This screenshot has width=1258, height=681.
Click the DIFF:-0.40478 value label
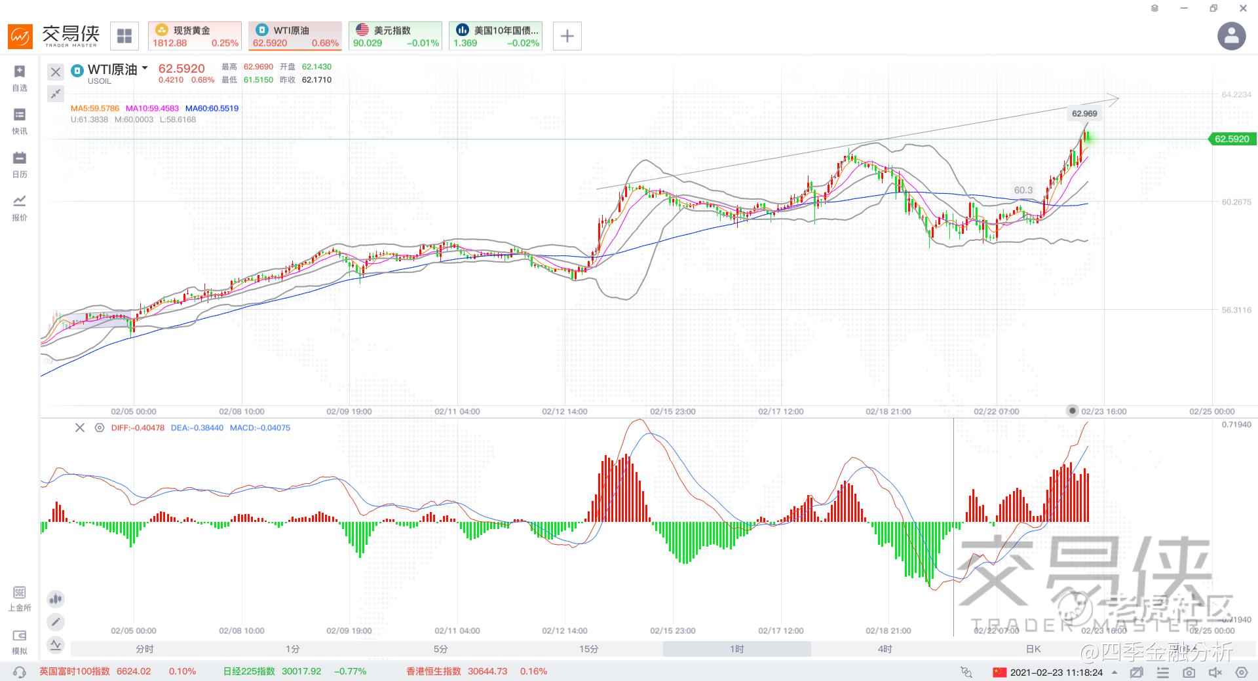[138, 428]
